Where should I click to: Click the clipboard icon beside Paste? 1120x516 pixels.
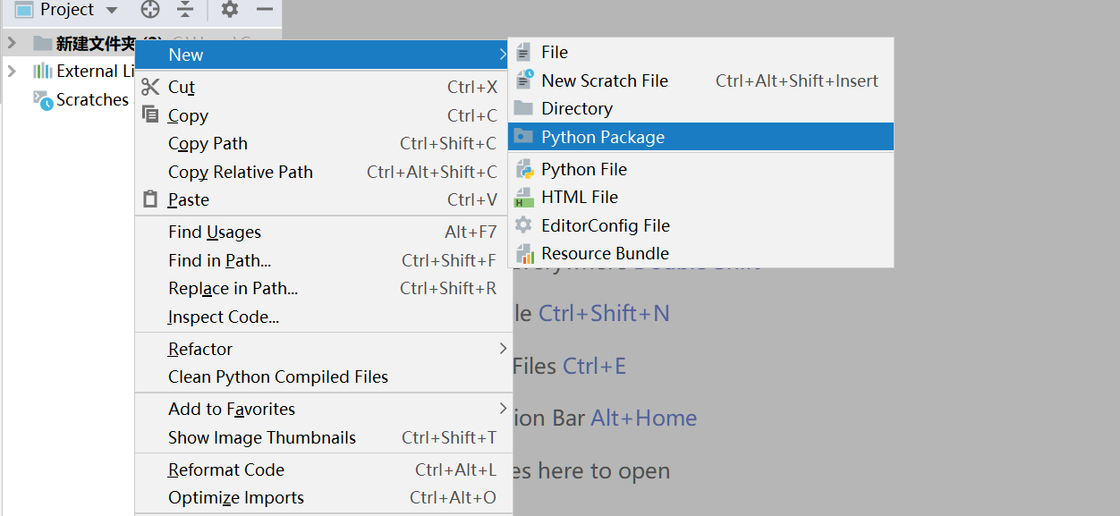pyautogui.click(x=151, y=199)
